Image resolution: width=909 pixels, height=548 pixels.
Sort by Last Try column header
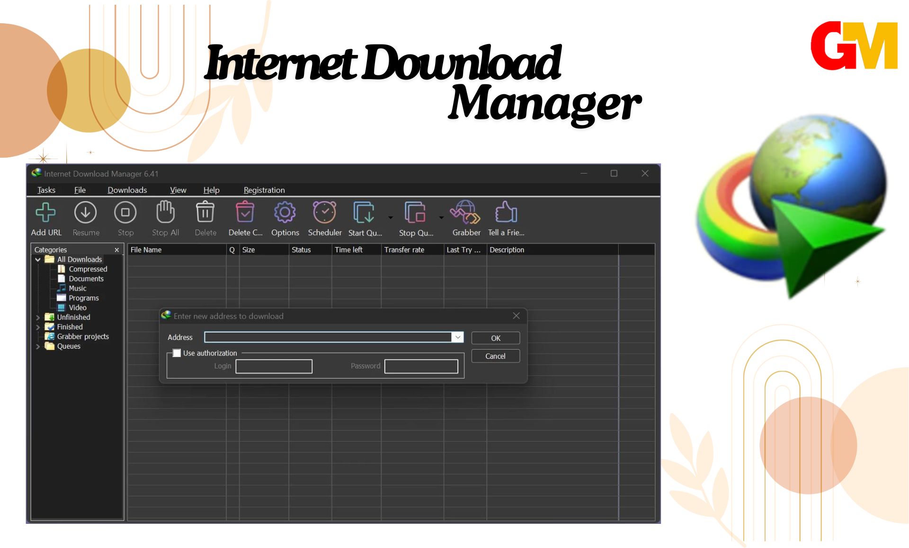pyautogui.click(x=465, y=250)
